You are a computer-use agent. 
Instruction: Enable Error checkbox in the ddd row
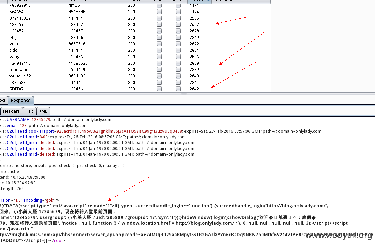click(159, 50)
